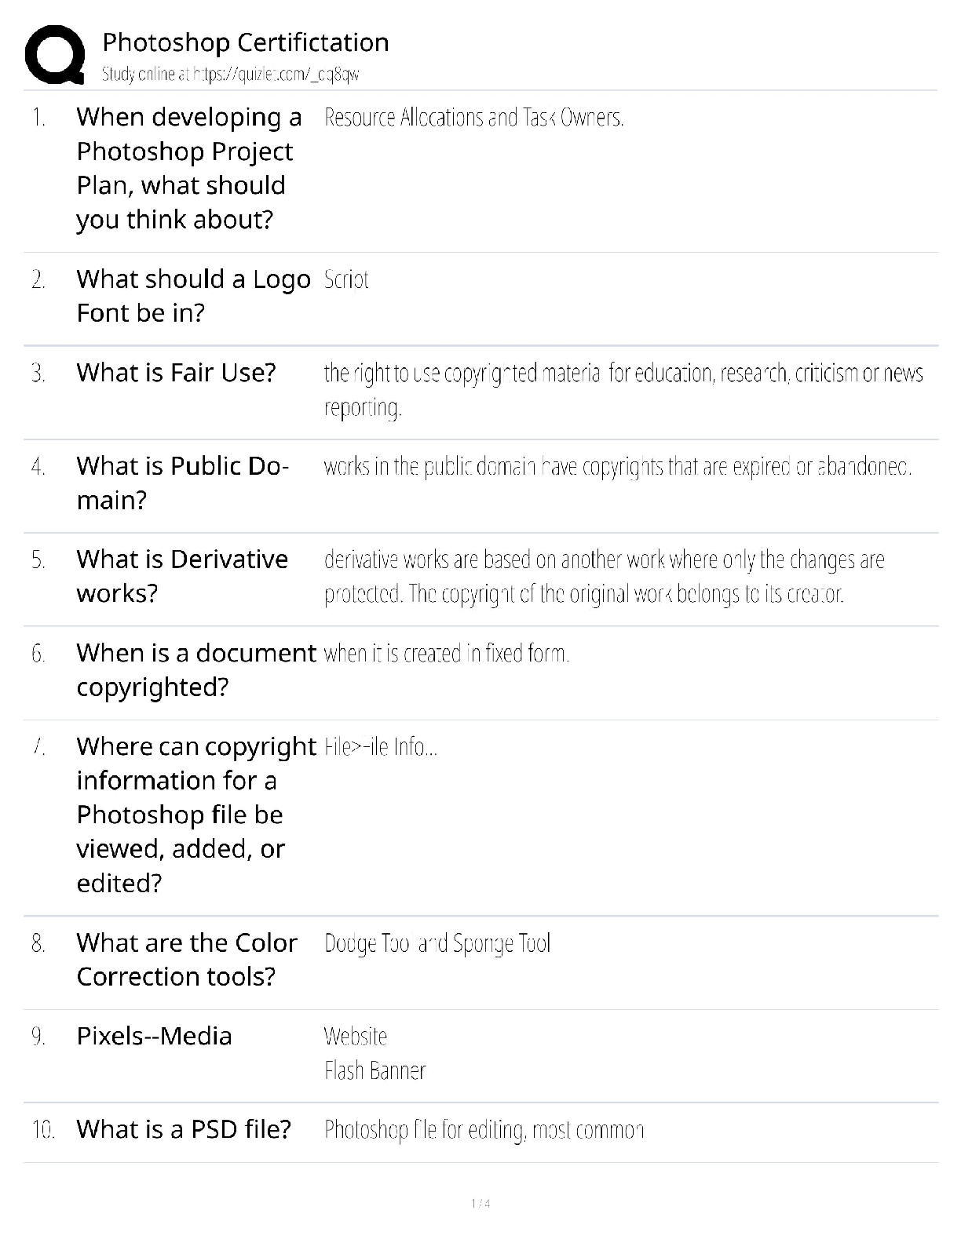The image size is (961, 1243).
Task: Select the Photoshop Project Plan question
Action: coord(188,168)
